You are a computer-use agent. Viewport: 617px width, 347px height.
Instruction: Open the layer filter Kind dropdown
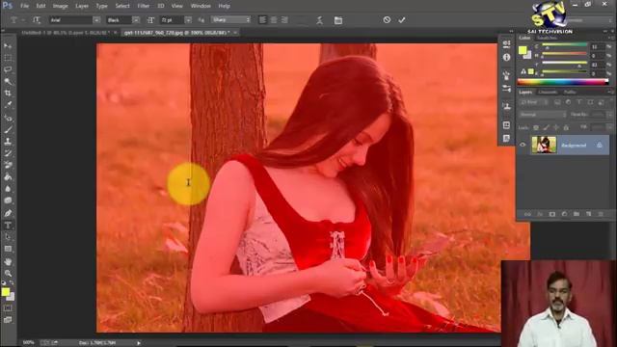click(x=533, y=102)
